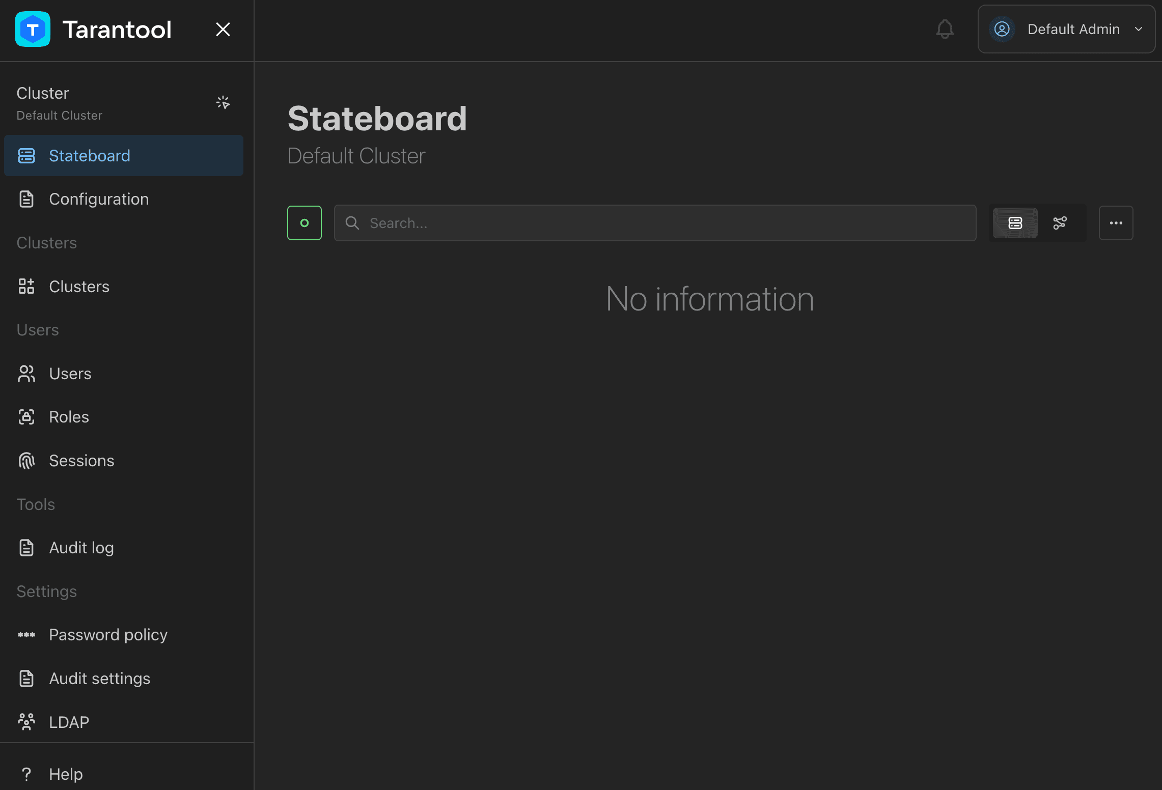Click the LDAP people icon
Screen dimensions: 1162x790
click(x=26, y=722)
